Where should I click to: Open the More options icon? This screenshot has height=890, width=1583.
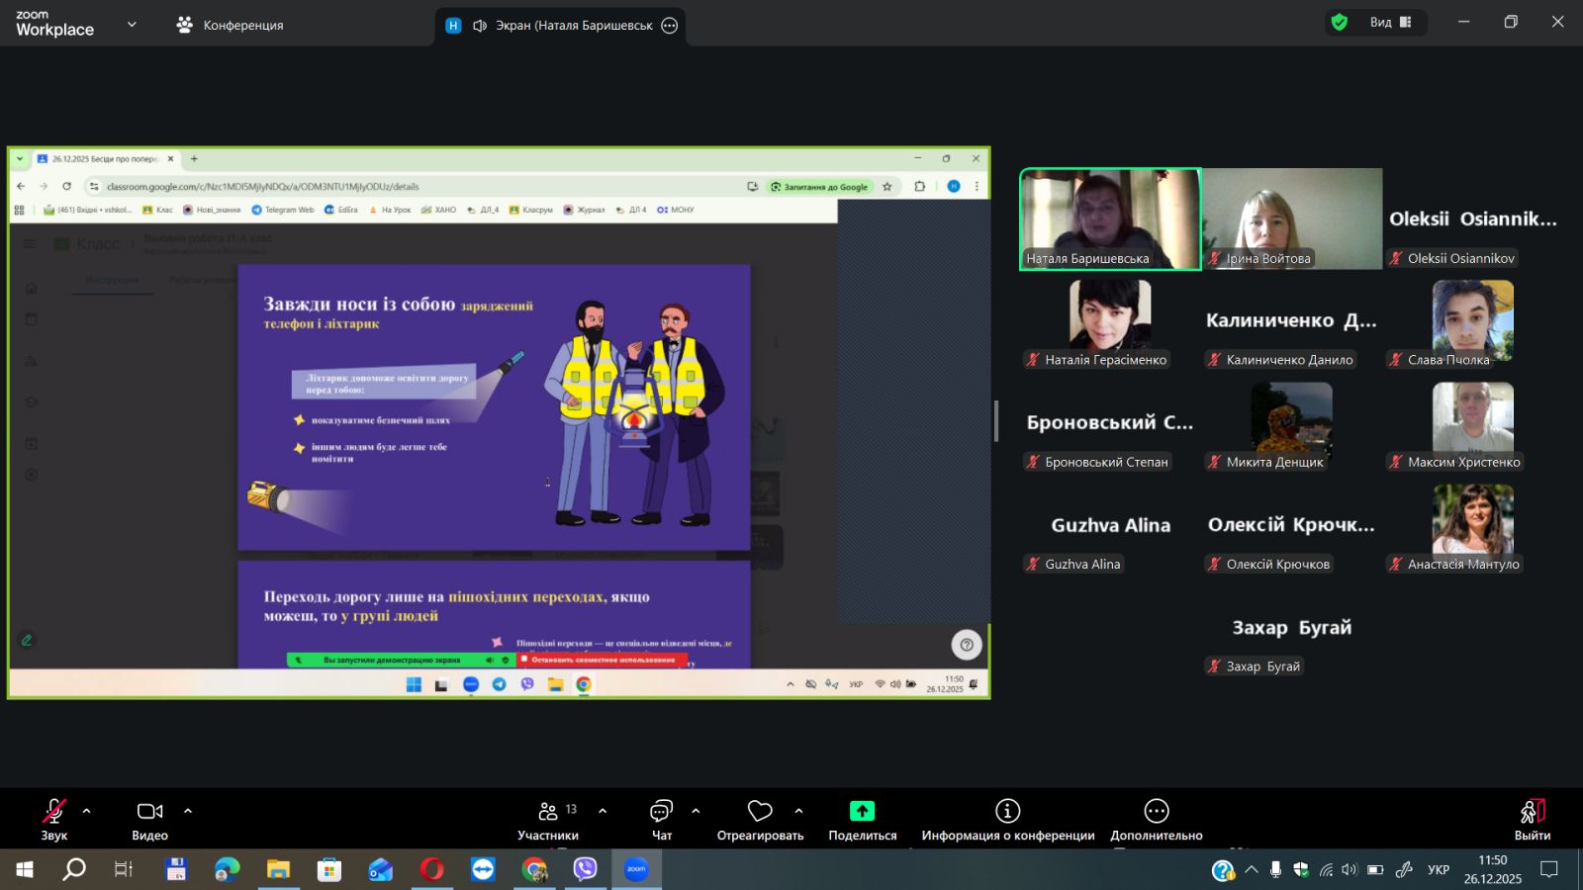click(x=1156, y=812)
